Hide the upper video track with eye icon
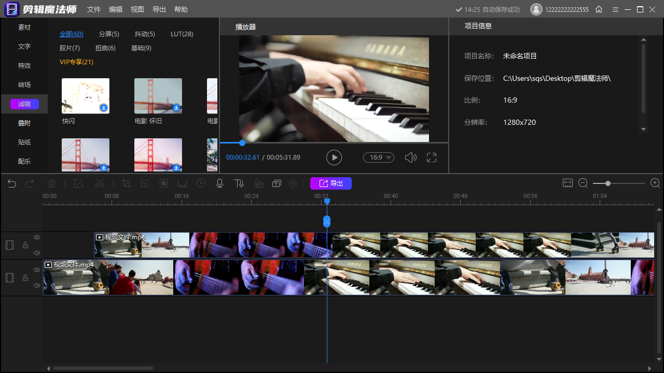 click(x=37, y=237)
